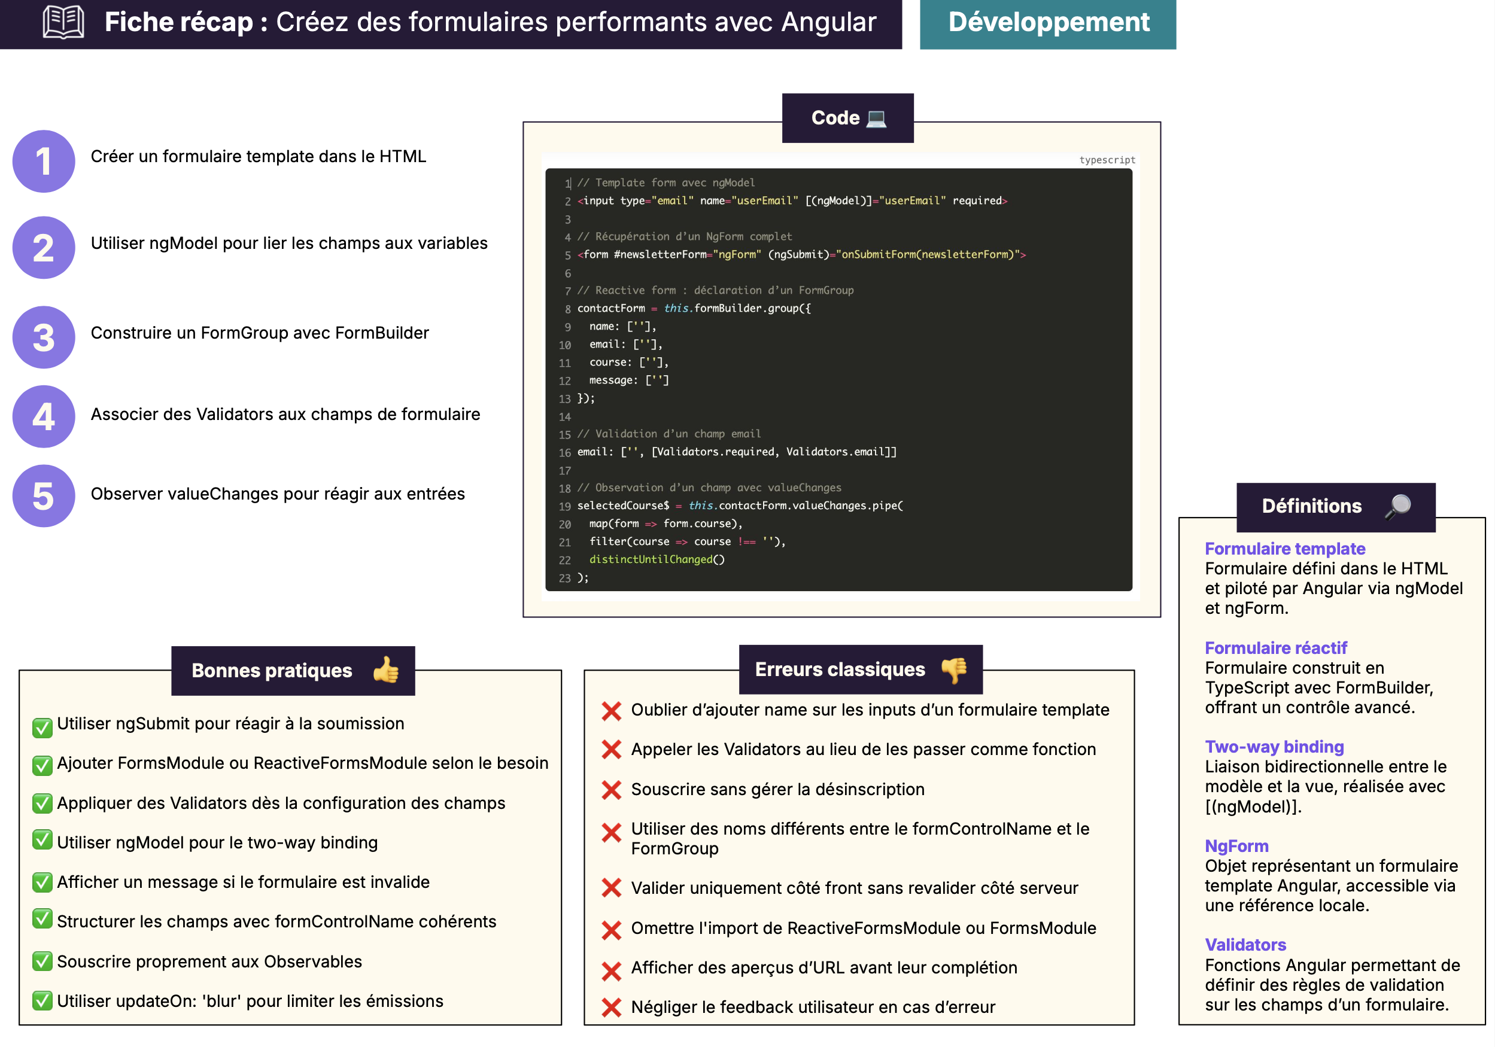
Task: Click the purple circle numbered 4
Action: [44, 417]
